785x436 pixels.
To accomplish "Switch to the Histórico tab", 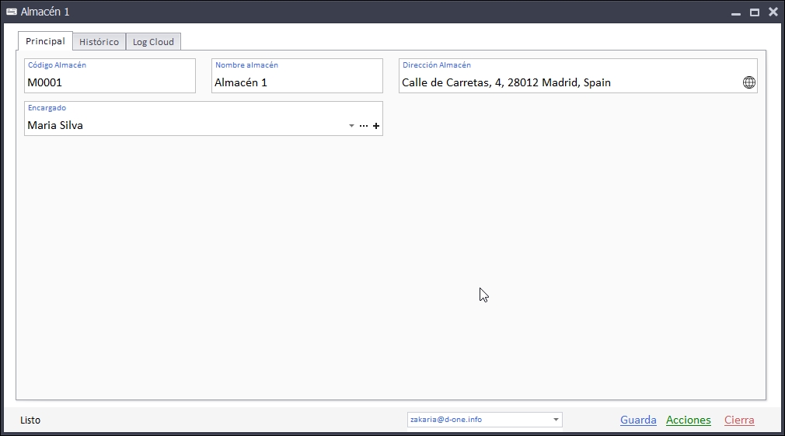I will click(99, 42).
